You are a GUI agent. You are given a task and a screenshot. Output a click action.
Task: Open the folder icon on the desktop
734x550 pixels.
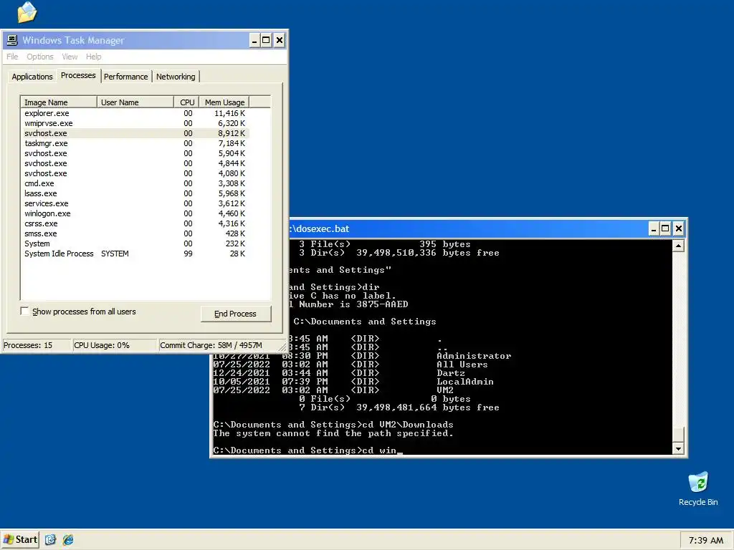[x=27, y=12]
